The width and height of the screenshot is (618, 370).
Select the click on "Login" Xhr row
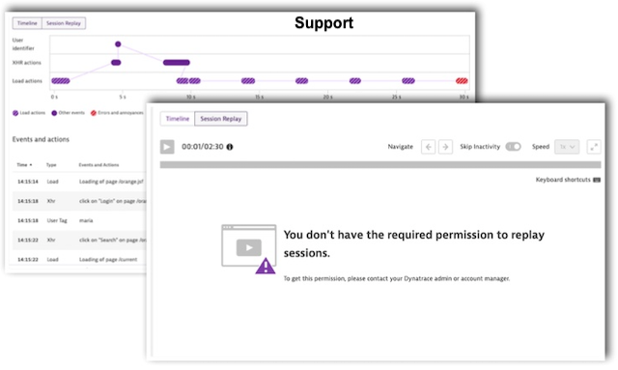[79, 201]
